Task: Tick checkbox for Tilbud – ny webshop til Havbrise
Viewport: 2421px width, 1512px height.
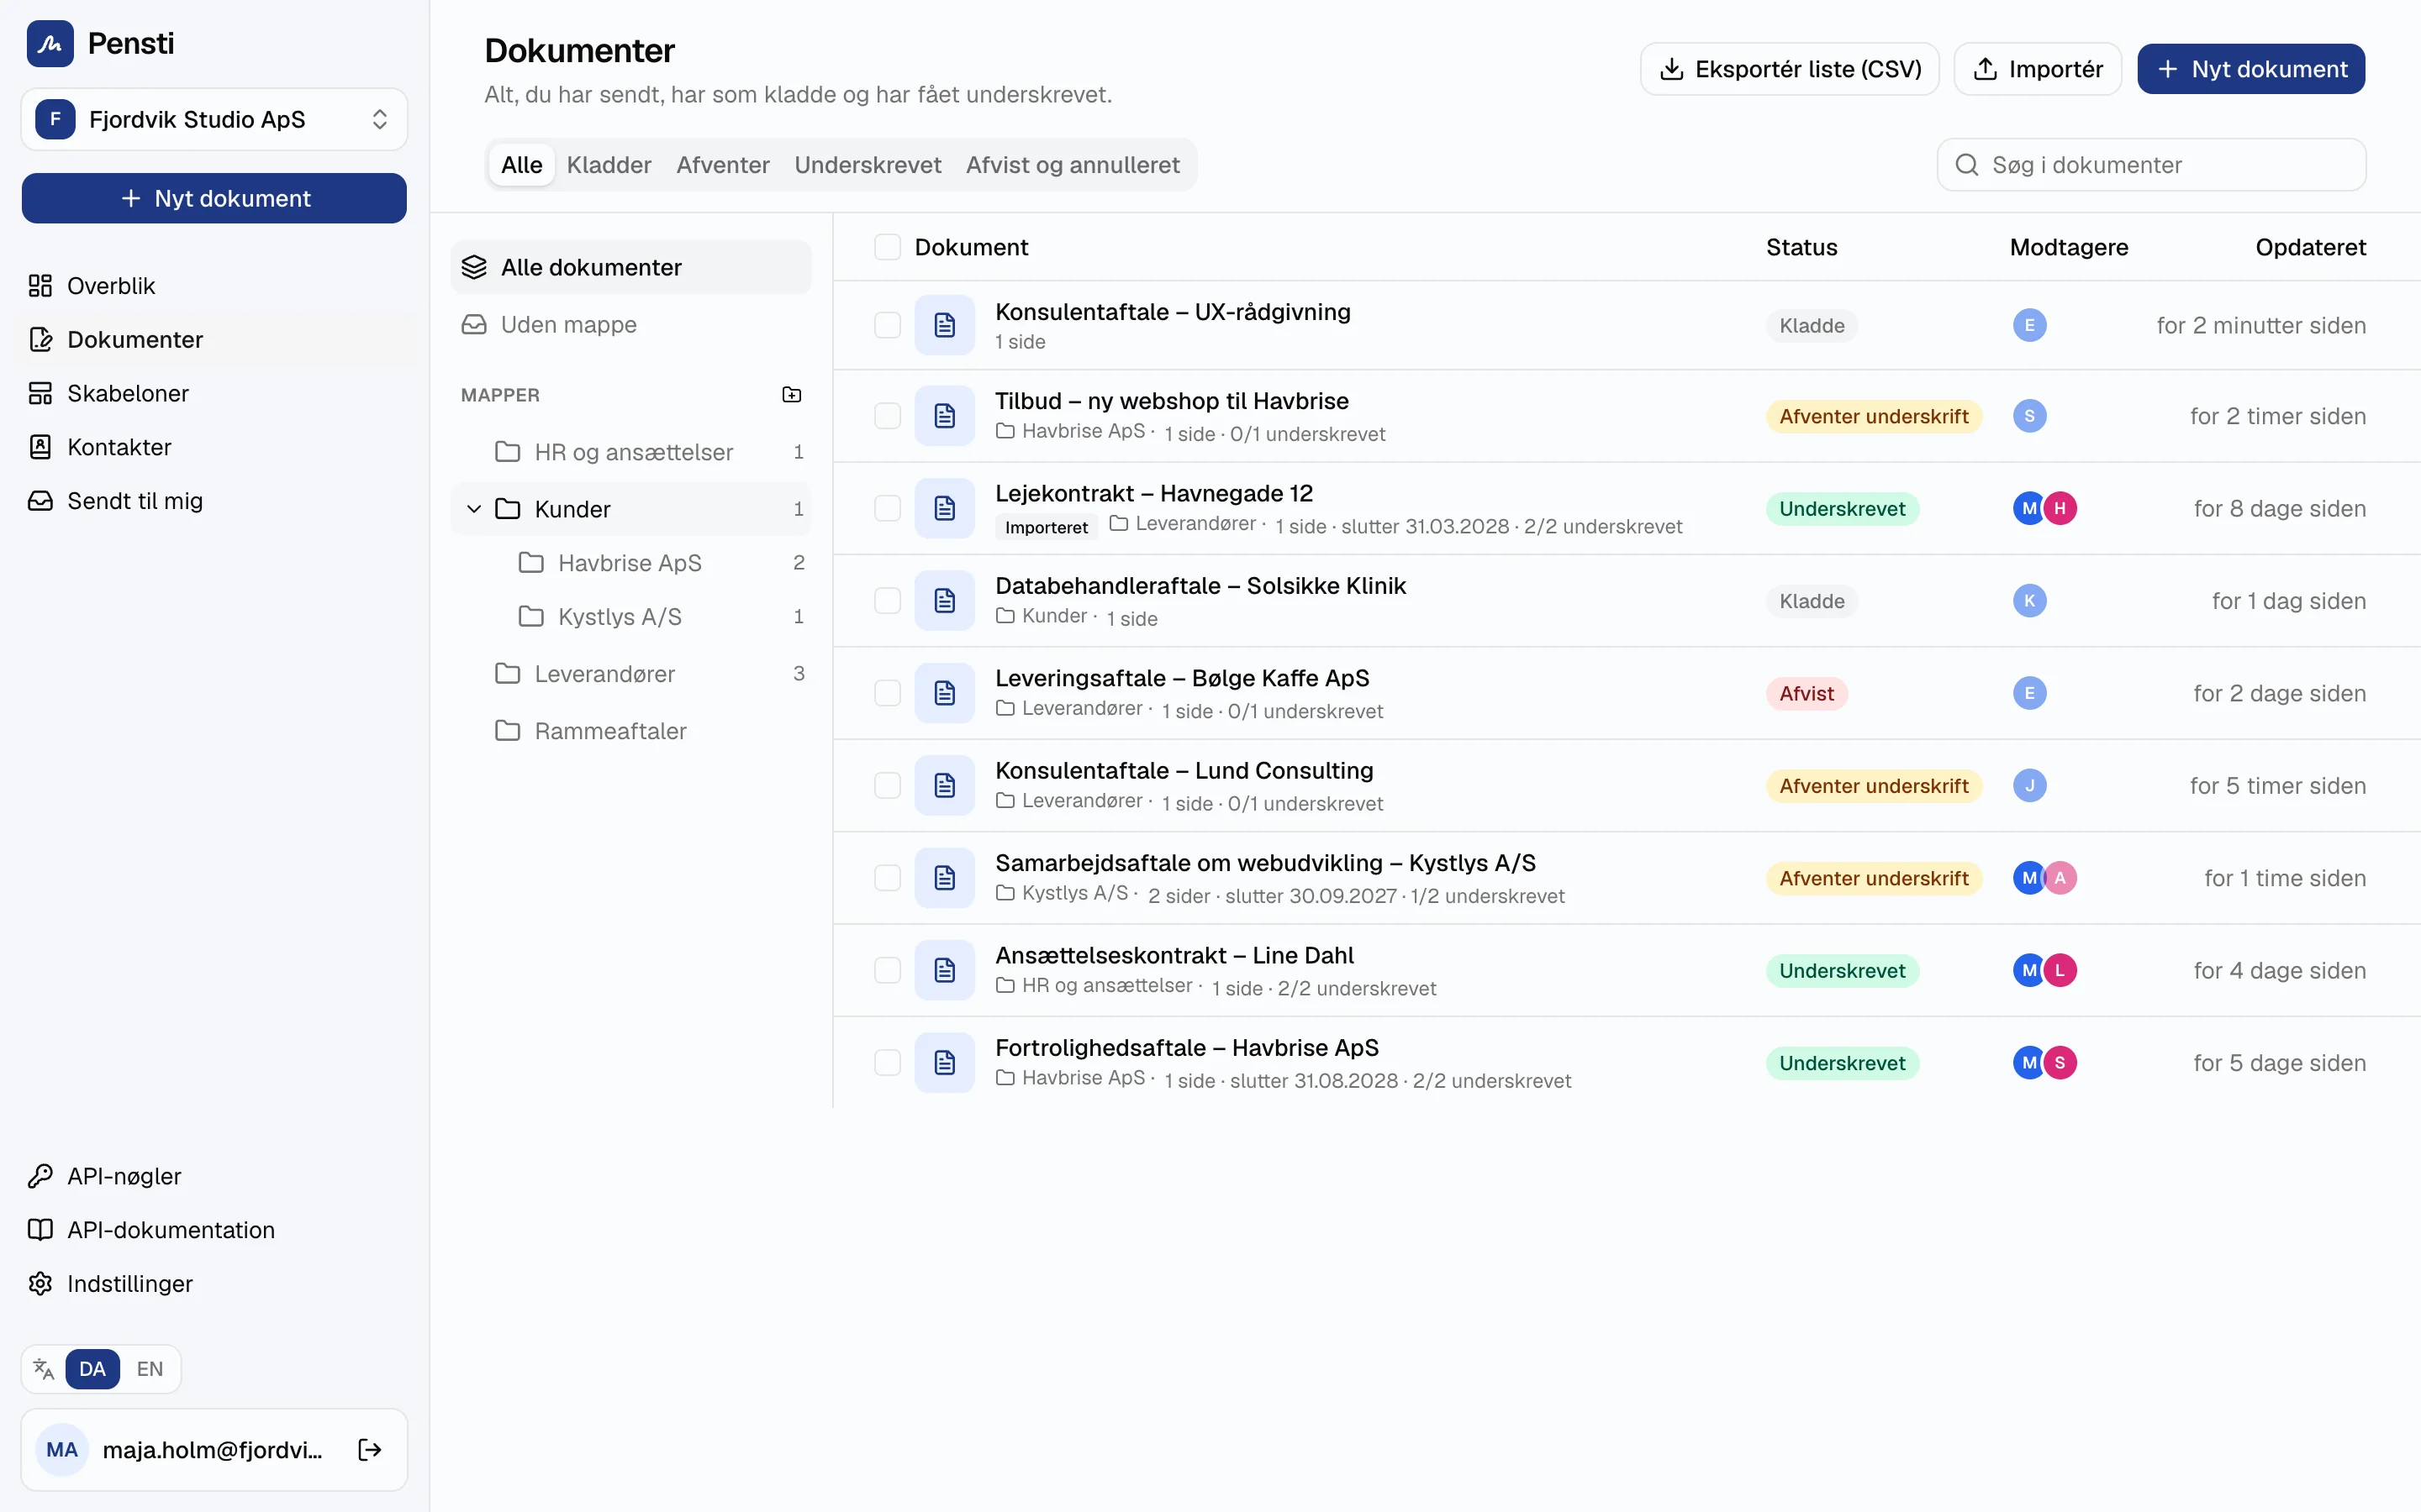Action: tap(888, 416)
